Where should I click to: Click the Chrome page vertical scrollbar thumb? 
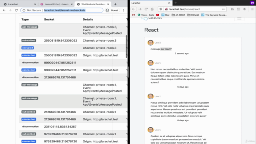click(126, 46)
